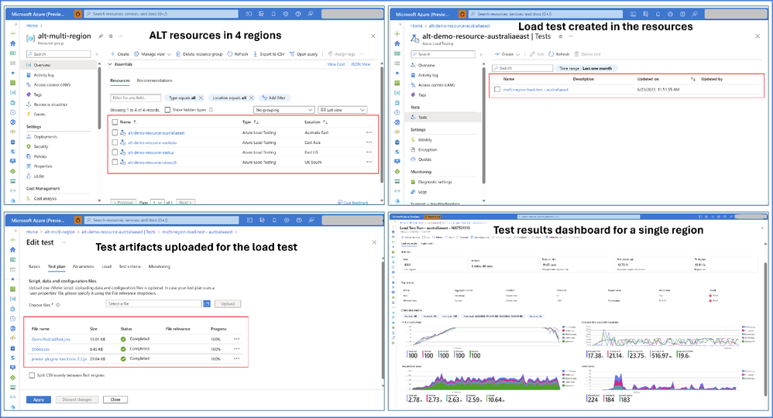Click Filter for any field input box

[x=136, y=98]
